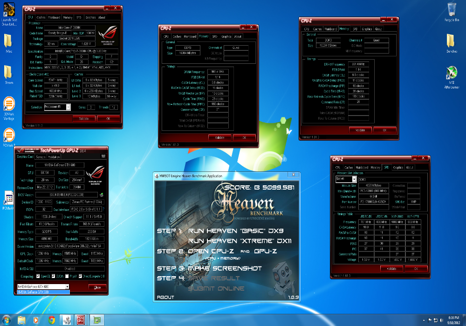Toggle the CUDA checkbox in GPU-Z
Image resolution: width=466 pixels, height=326 pixels.
(x=54, y=276)
